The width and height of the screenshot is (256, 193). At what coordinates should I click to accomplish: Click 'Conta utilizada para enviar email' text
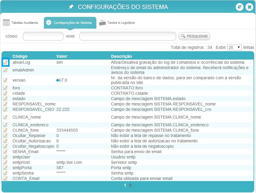pos(142,178)
